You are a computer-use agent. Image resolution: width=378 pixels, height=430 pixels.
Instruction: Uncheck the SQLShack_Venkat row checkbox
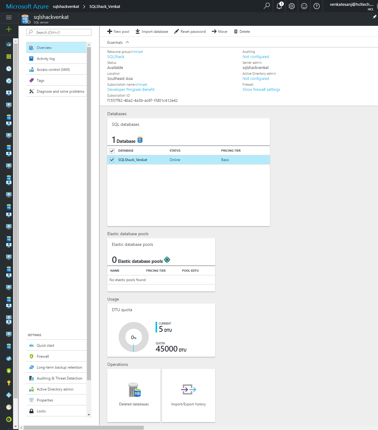(x=112, y=160)
